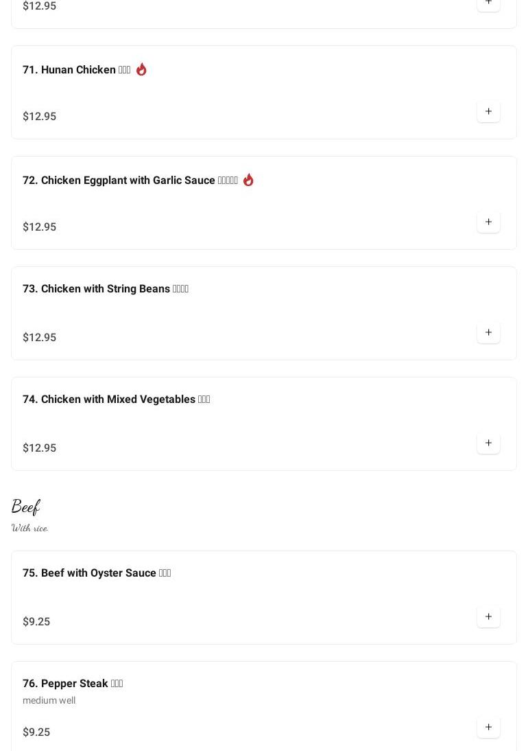Viewport: 528px width, 751px height.
Task: Add Hunan Chicken to the order
Action: pos(488,112)
